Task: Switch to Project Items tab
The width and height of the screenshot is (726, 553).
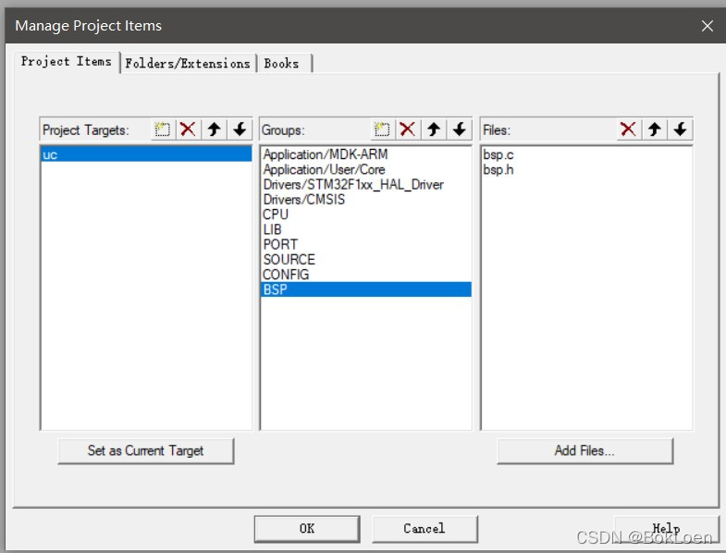Action: coord(67,62)
